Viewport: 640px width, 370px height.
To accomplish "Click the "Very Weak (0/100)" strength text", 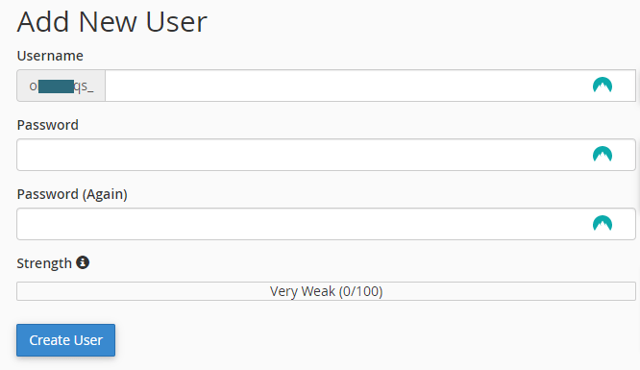I will [x=326, y=291].
